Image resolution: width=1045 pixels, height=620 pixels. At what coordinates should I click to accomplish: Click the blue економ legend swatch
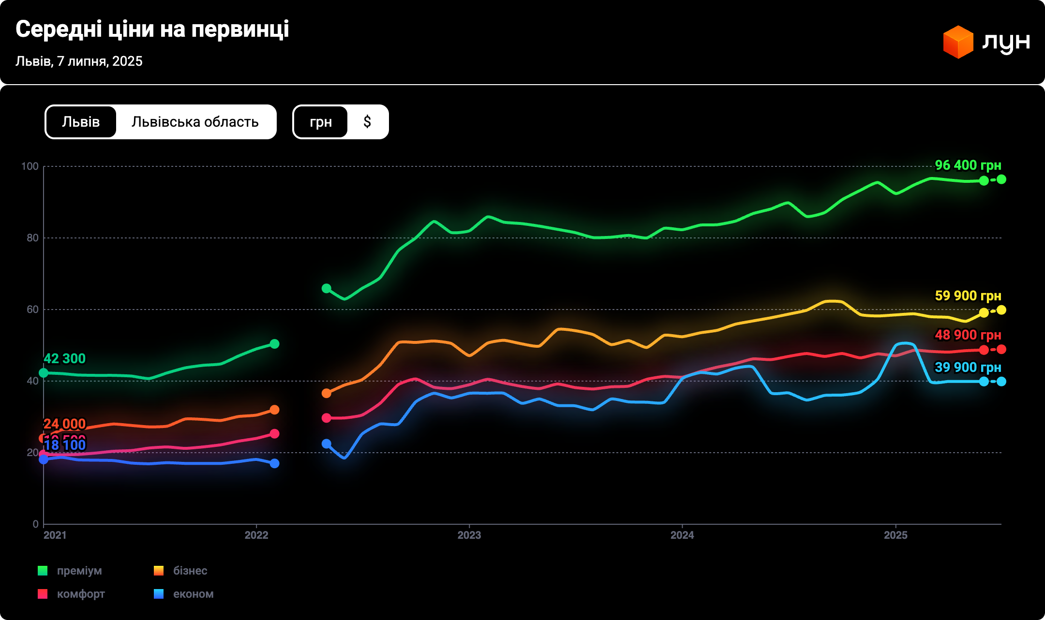(x=159, y=594)
